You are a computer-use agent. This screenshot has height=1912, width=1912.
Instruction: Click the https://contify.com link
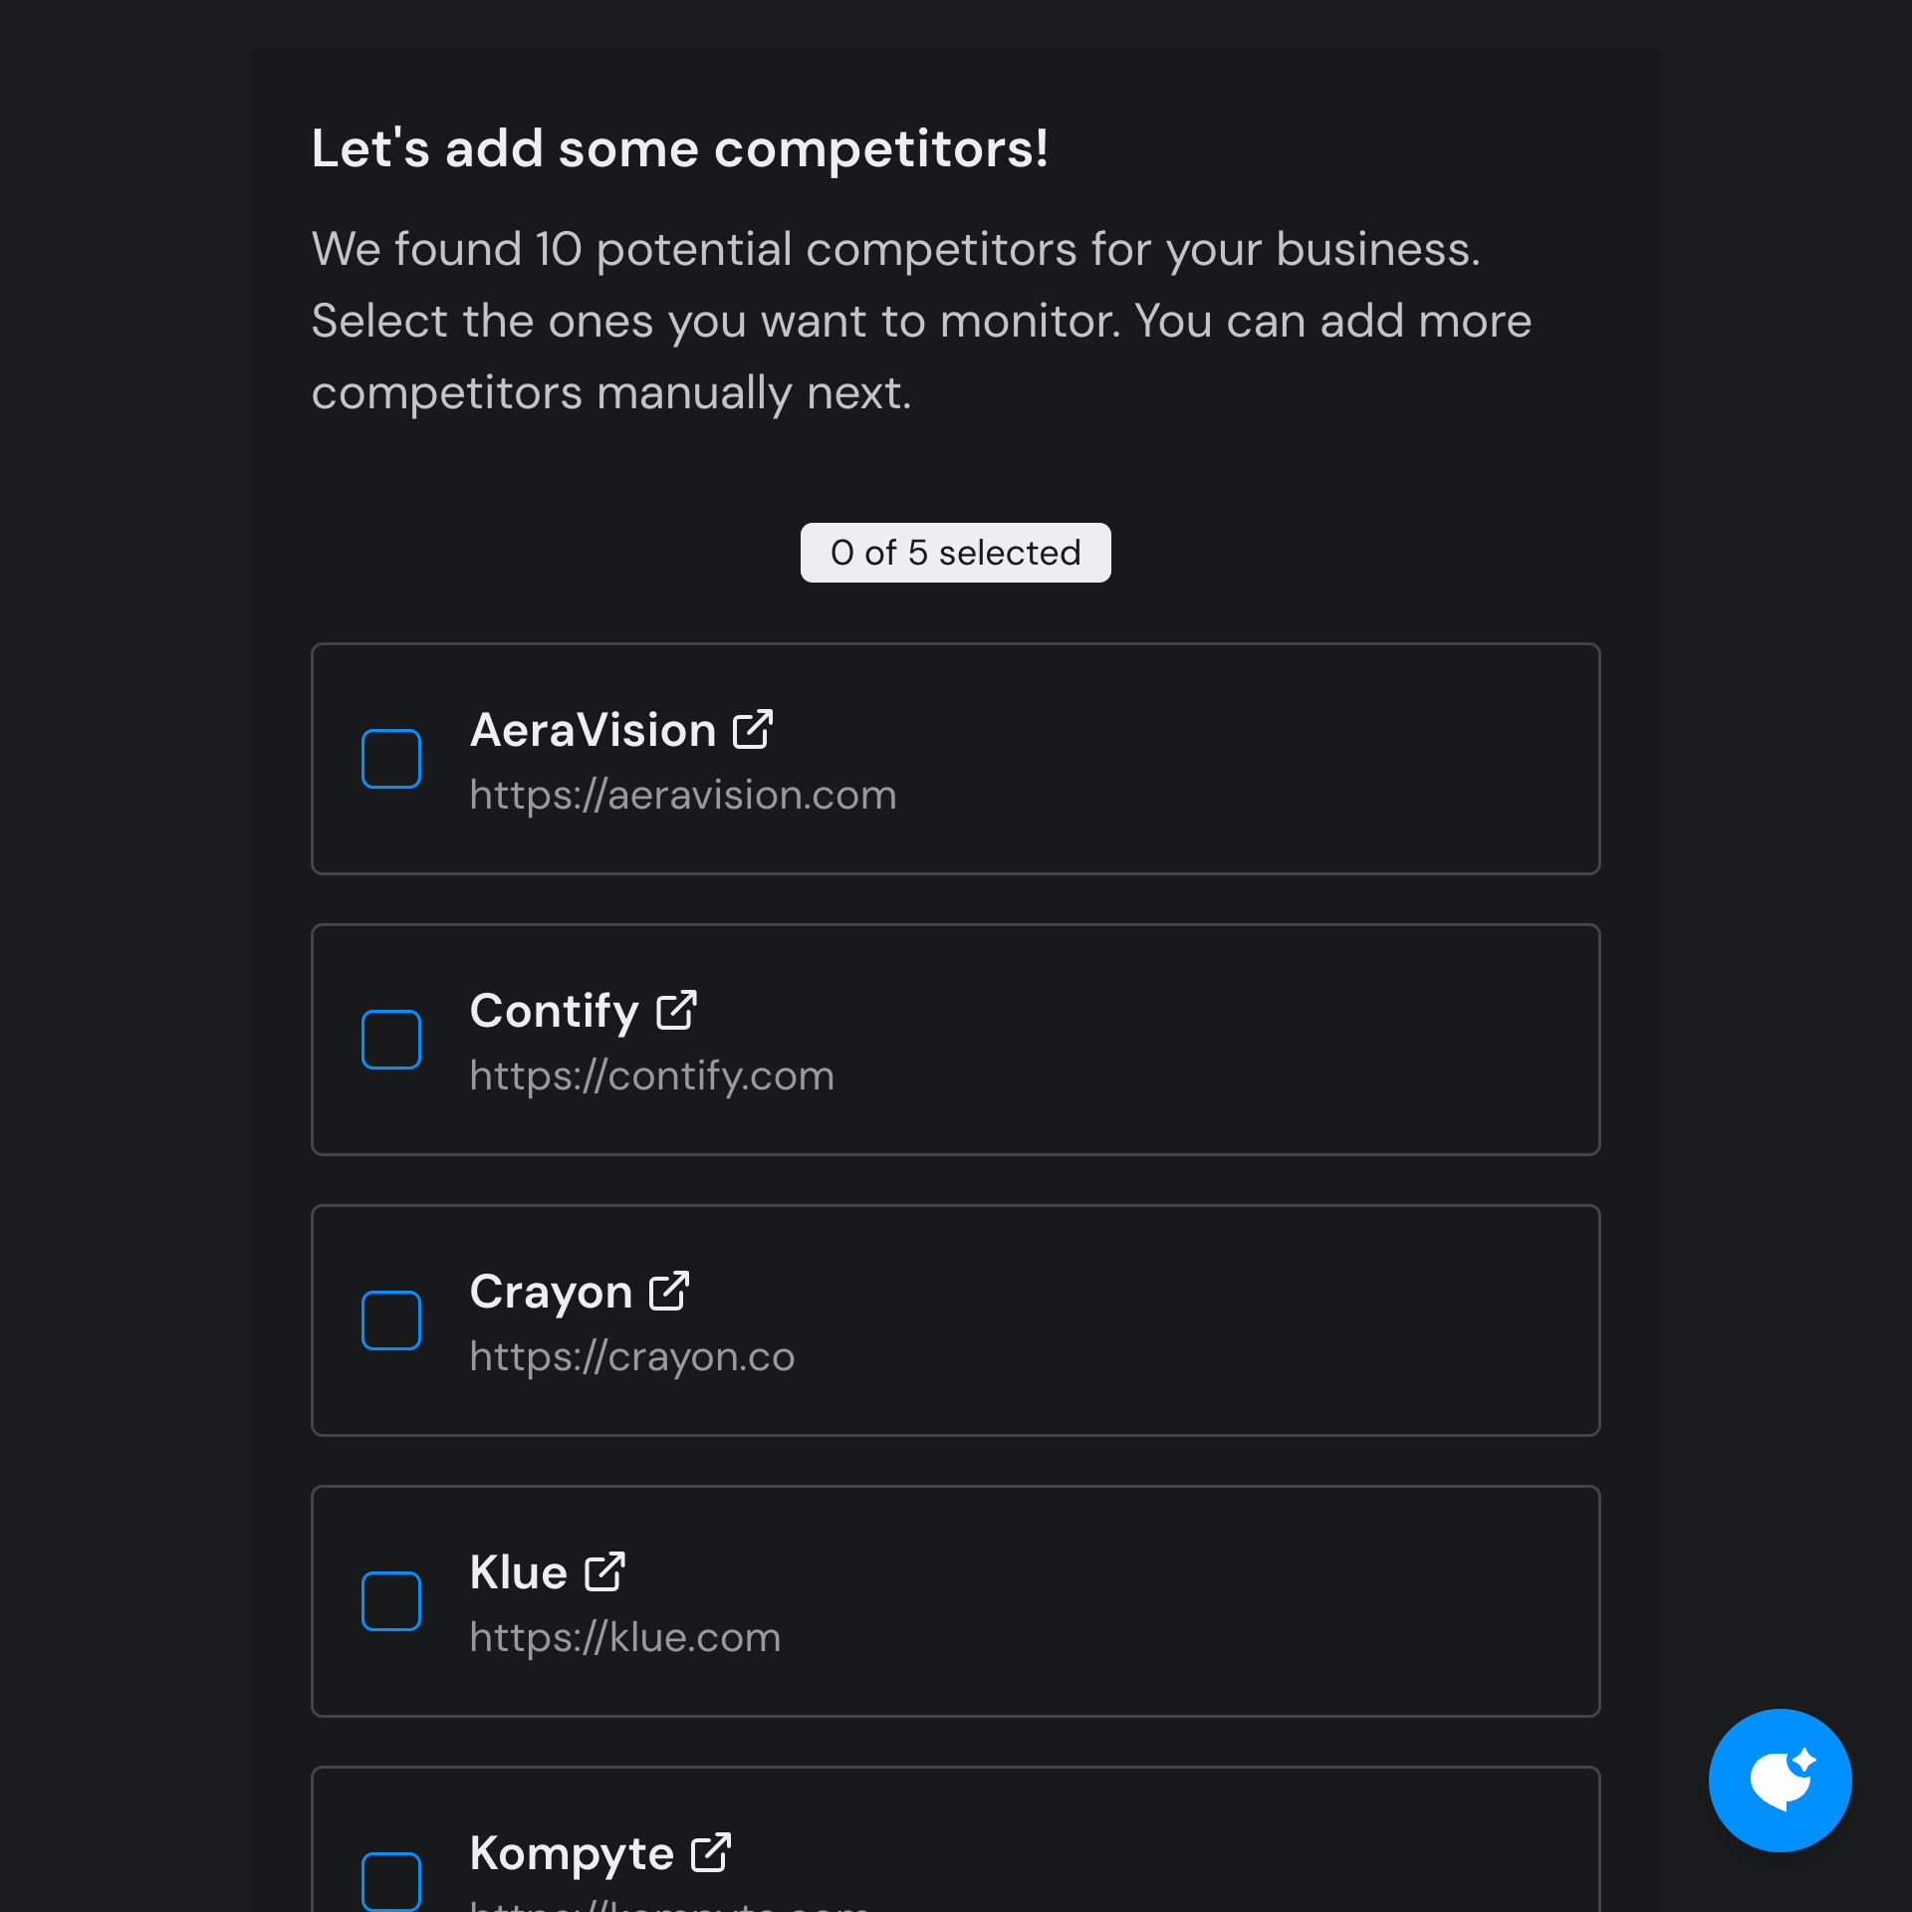pos(651,1075)
